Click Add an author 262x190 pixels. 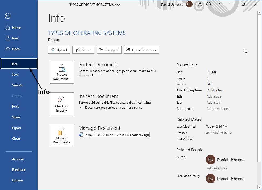[217, 168]
